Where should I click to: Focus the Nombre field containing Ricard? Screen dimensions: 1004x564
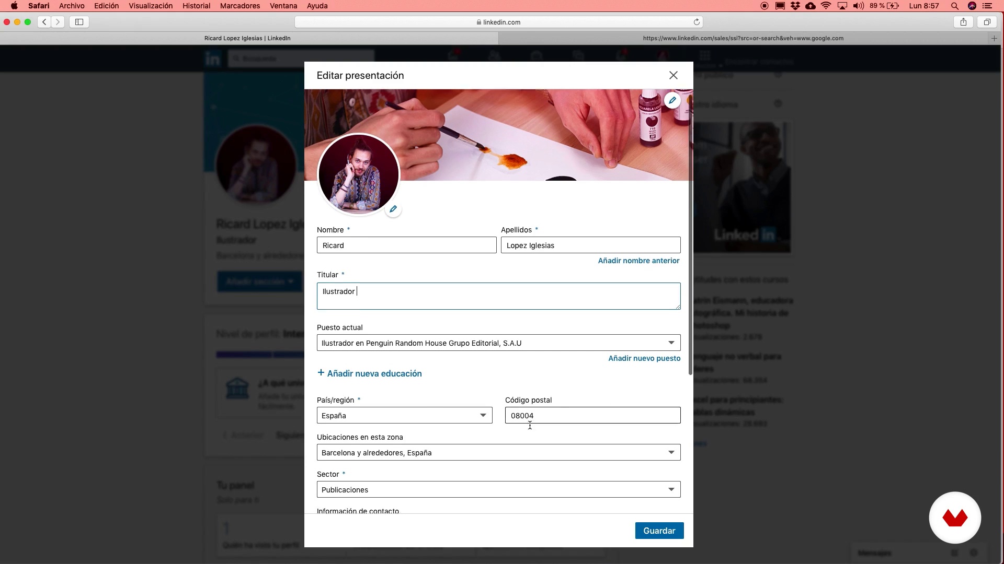[406, 245]
